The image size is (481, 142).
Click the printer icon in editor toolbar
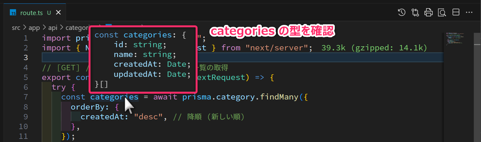click(428, 13)
